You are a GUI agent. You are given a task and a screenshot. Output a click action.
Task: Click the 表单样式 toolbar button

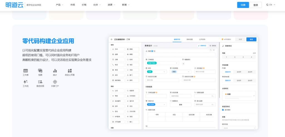202,46
